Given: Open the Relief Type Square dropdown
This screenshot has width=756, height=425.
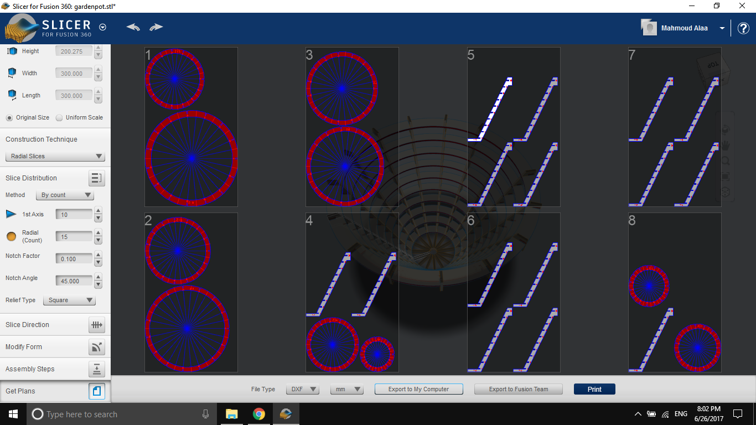Looking at the screenshot, I should [x=69, y=300].
